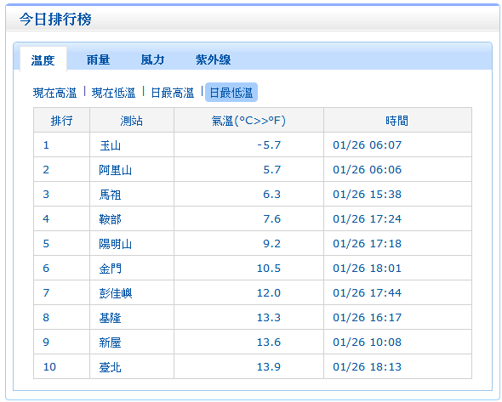Open the 玉山 station link
This screenshot has height=402, width=502.
pos(110,145)
